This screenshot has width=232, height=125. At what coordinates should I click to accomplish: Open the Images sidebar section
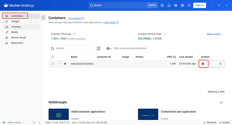point(21,22)
